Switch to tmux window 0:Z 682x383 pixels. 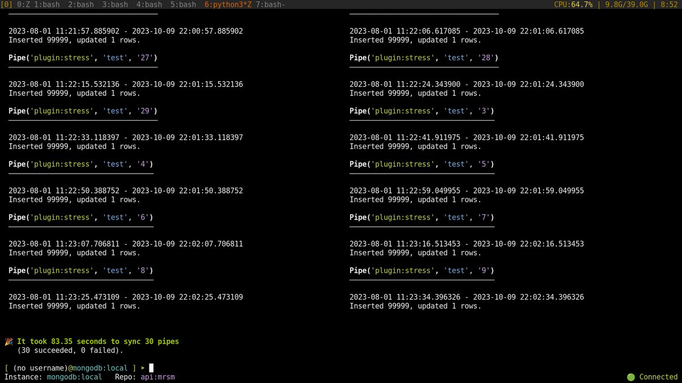pyautogui.click(x=23, y=5)
